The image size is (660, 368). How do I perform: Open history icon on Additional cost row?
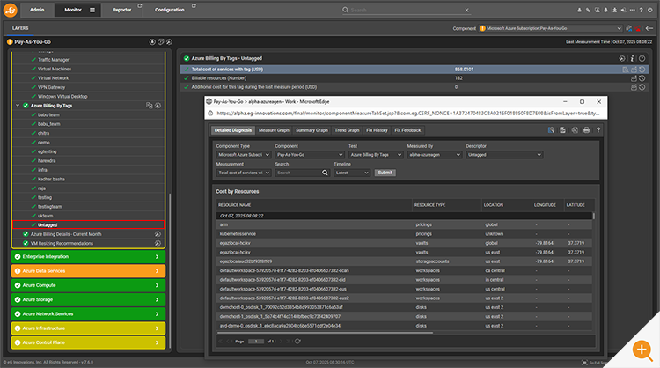642,87
